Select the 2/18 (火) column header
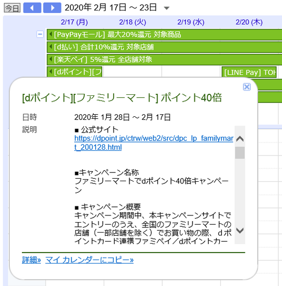The width and height of the screenshot is (282, 286). point(133,22)
